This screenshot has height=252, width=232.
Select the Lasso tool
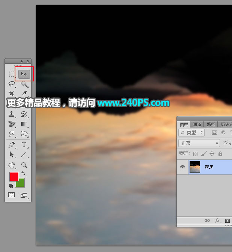(x=12, y=84)
